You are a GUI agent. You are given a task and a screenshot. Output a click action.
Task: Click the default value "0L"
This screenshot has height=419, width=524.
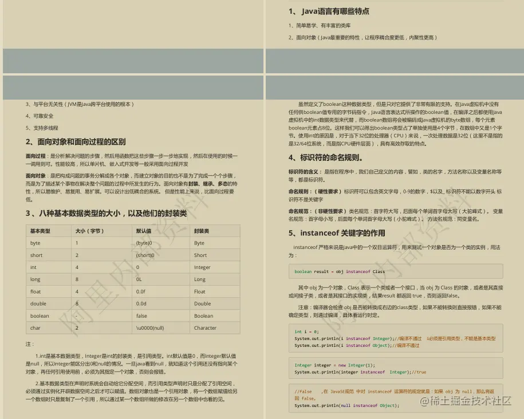[x=139, y=279]
